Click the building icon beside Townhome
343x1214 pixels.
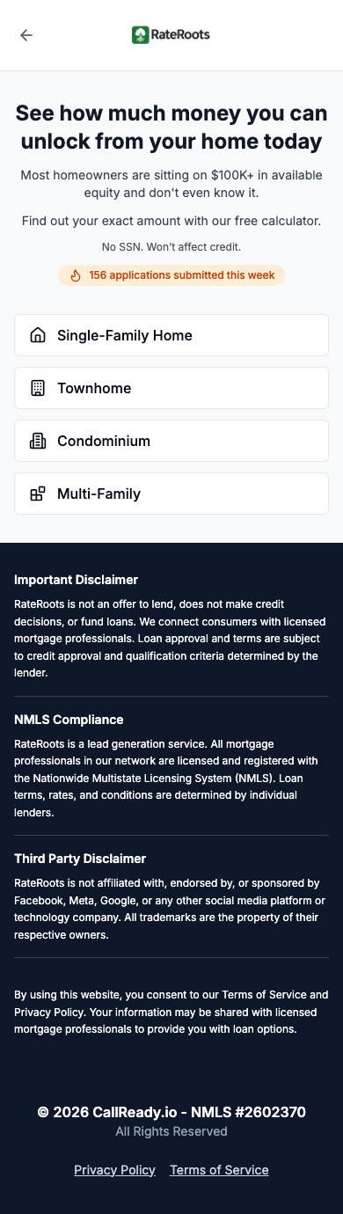click(x=38, y=388)
